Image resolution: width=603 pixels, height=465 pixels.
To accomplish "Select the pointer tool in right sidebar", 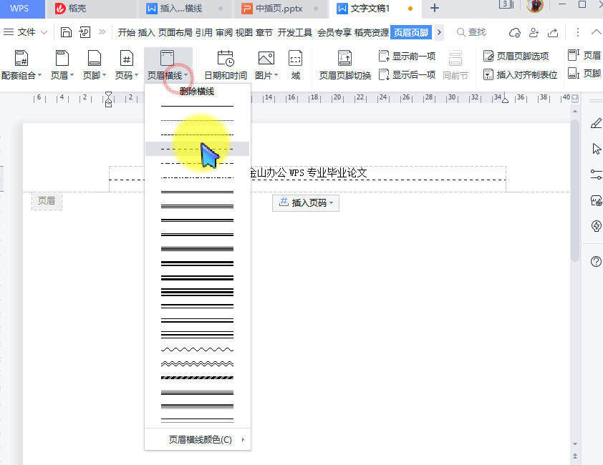I will coord(597,149).
